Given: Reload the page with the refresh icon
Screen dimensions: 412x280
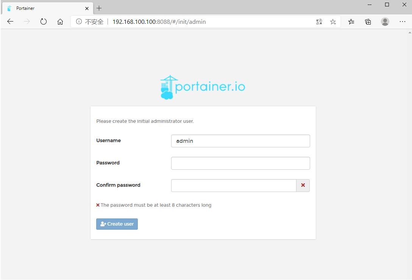Looking at the screenshot, I should (44, 22).
